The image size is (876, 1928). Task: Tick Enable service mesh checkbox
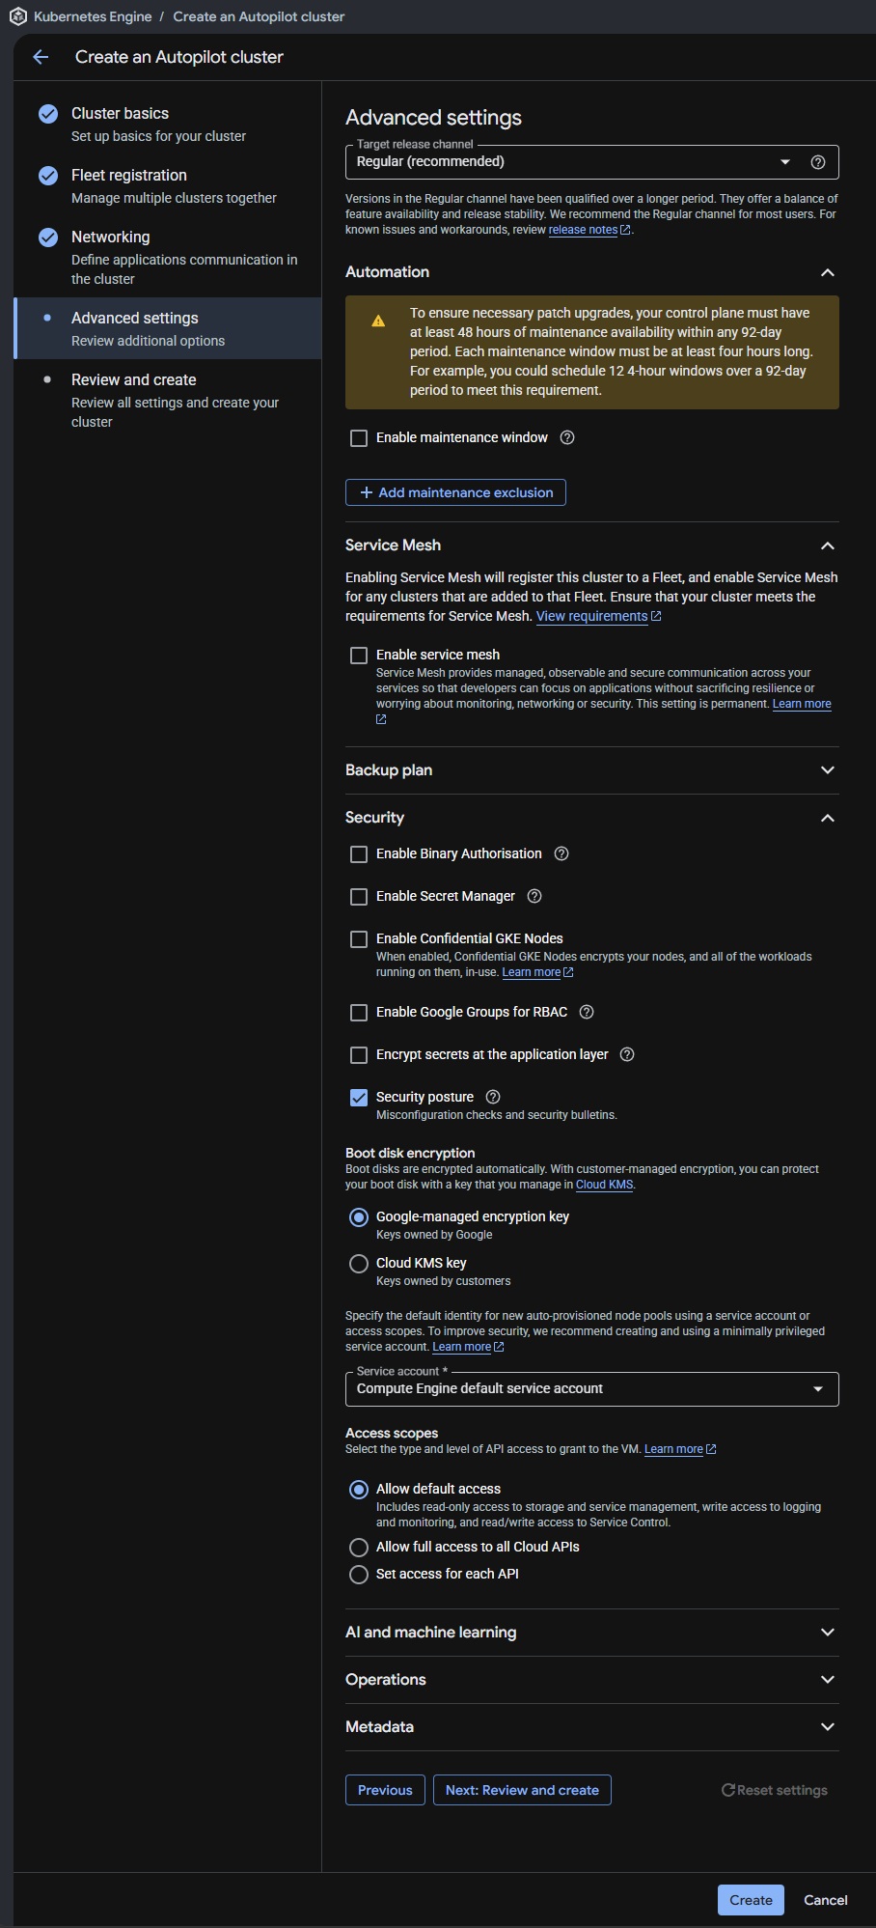pyautogui.click(x=359, y=656)
